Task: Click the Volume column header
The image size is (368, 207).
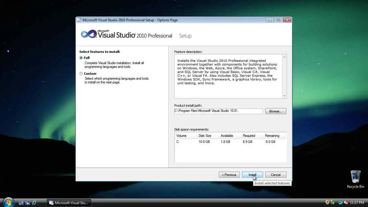Action: point(185,136)
